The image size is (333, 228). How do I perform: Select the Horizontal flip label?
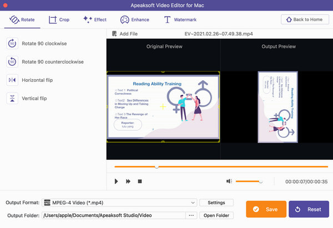point(37,80)
